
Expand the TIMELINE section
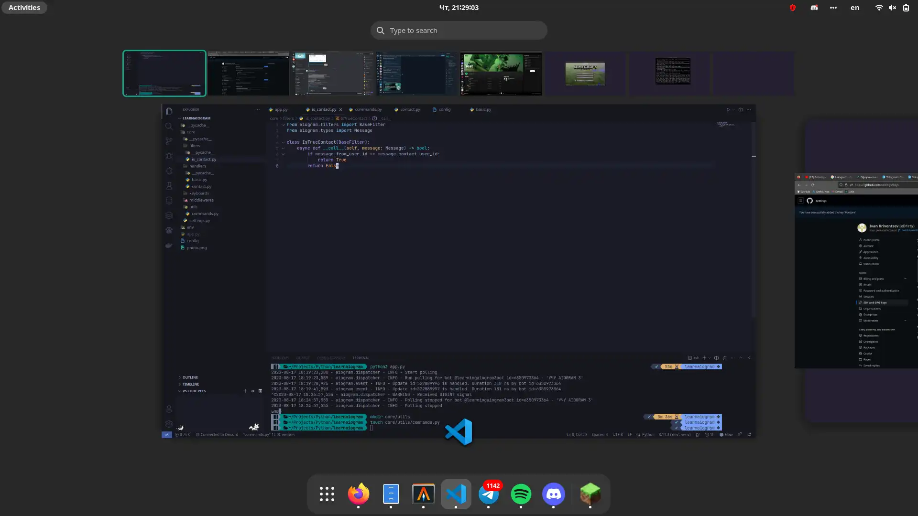[x=190, y=384]
